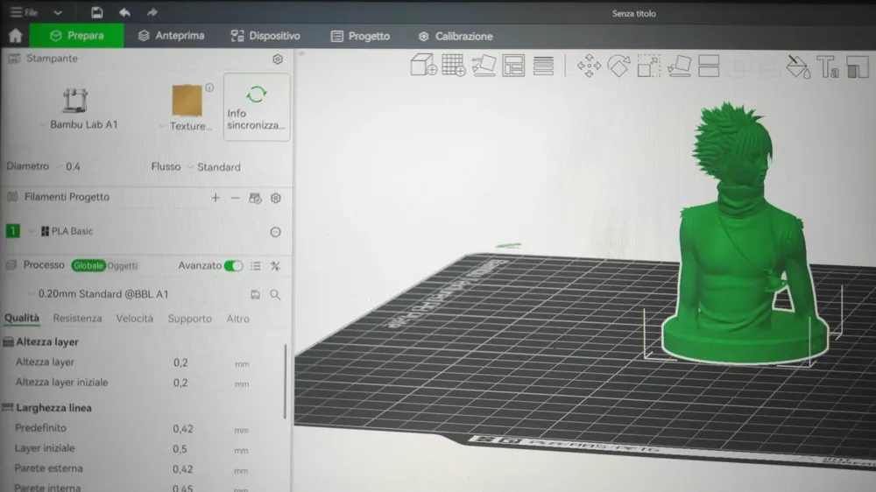Redo the last action
Screen dimensions: 876x492
(x=152, y=12)
